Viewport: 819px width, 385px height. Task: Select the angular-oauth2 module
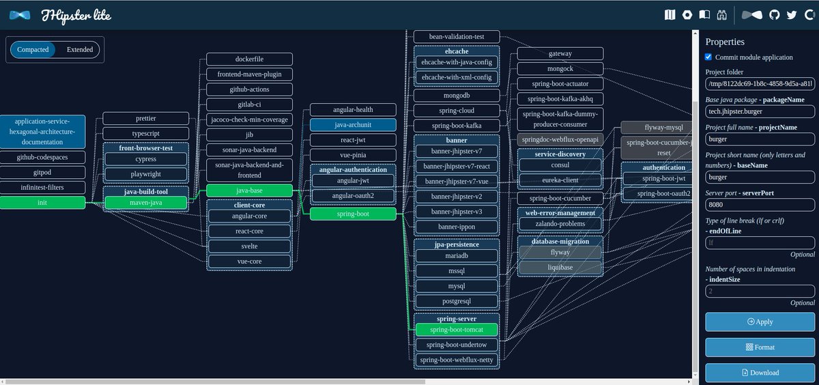[x=353, y=196]
